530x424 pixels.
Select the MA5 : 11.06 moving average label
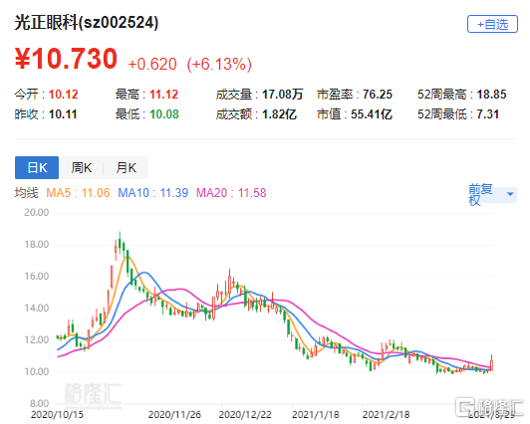78,193
